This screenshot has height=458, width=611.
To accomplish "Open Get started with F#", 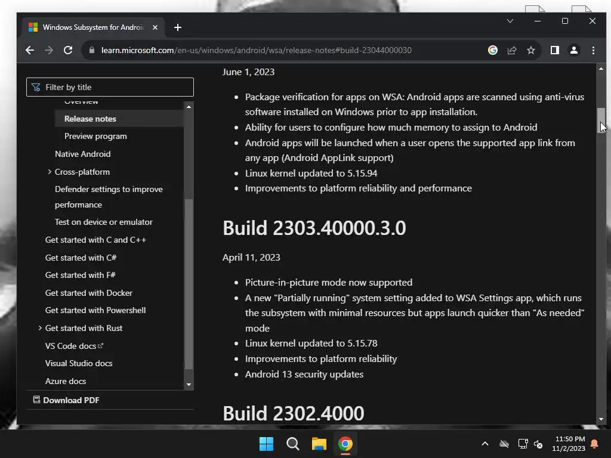I will coord(81,275).
